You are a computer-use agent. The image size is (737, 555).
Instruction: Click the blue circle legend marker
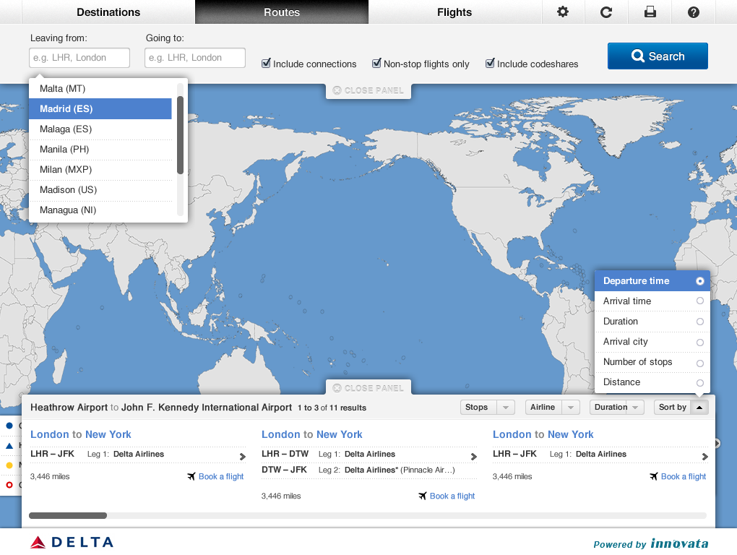pyautogui.click(x=9, y=426)
